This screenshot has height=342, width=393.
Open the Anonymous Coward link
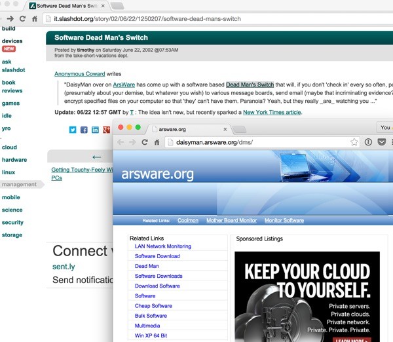tap(80, 74)
